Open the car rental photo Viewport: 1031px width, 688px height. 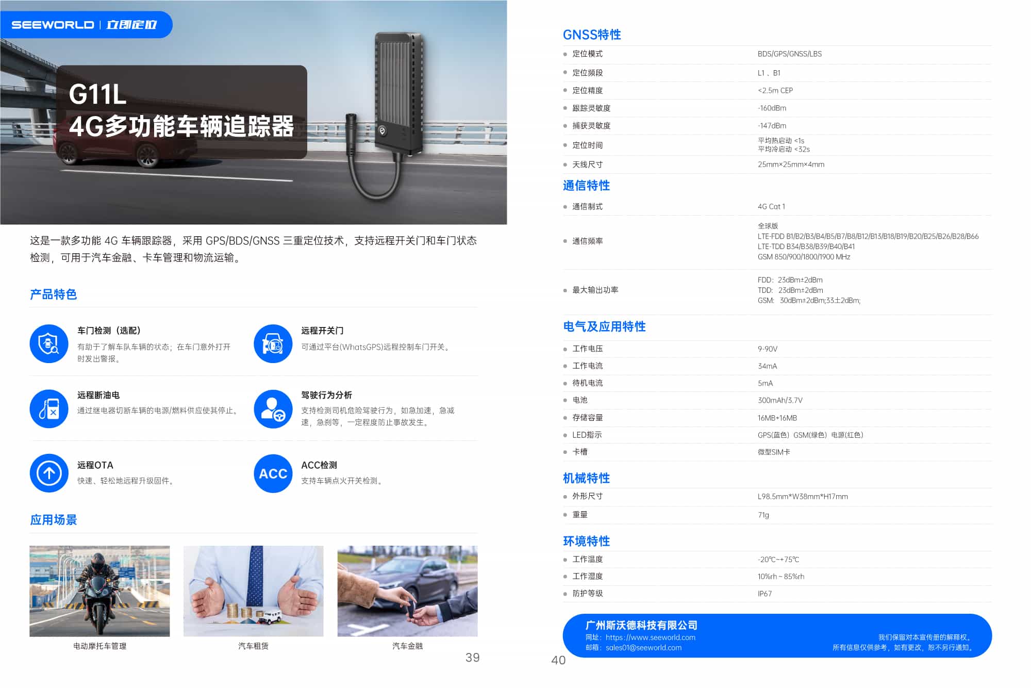pos(253,591)
